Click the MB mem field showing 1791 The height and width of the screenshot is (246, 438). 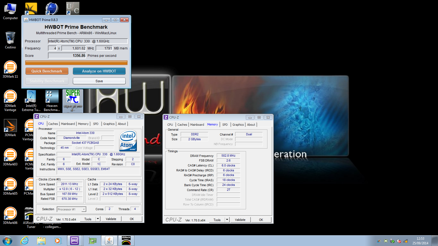coord(104,48)
